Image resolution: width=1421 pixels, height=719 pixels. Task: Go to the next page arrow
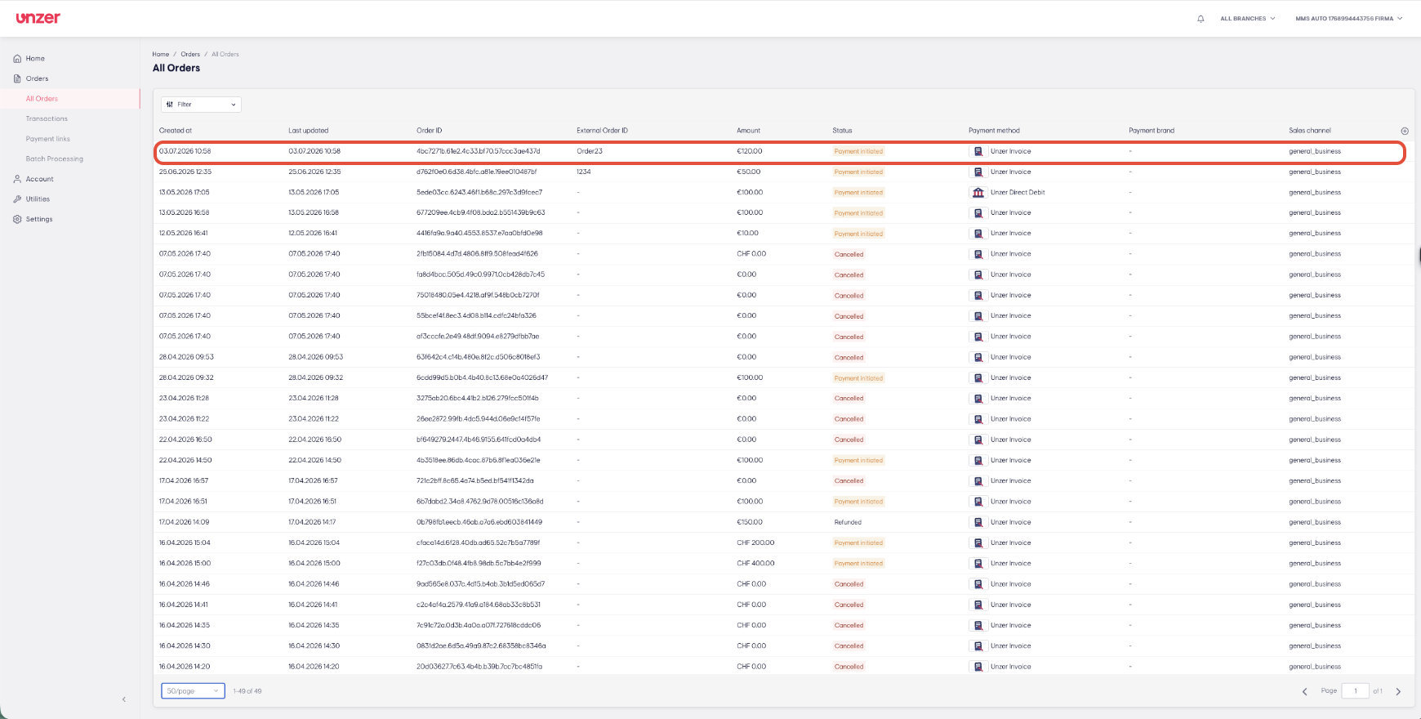(1398, 691)
